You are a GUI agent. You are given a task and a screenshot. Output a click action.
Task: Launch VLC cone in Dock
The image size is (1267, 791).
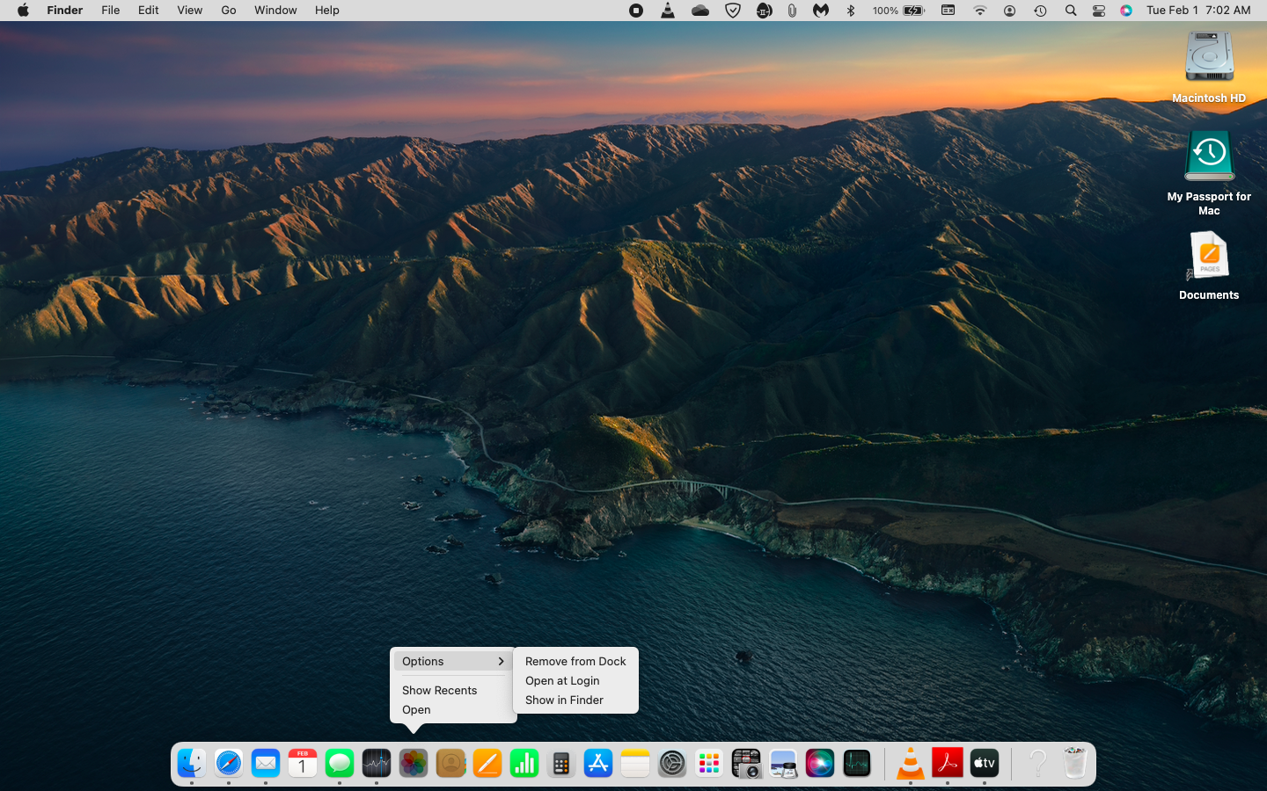coord(910,763)
